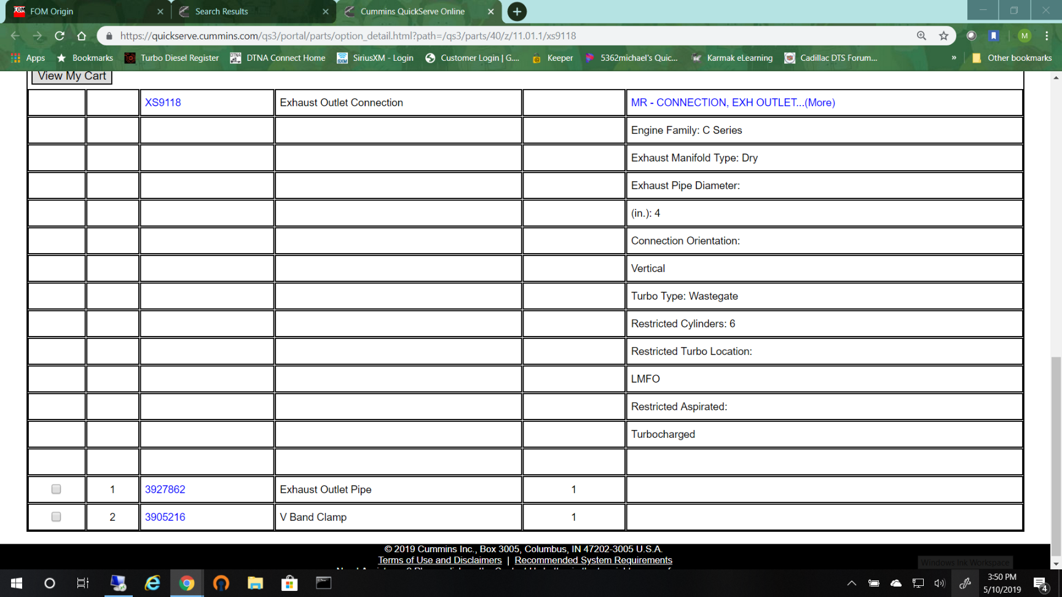Open Recommended System Requirements link
This screenshot has height=597, width=1062.
(593, 560)
